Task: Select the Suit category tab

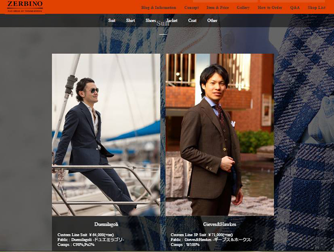Action: [112, 21]
